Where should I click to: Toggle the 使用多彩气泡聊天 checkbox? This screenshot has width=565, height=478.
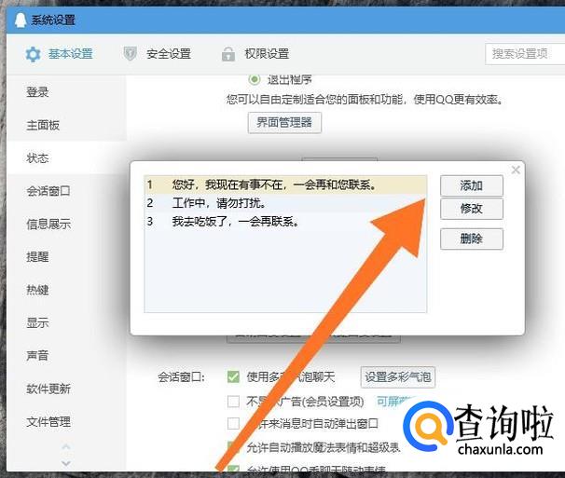233,376
